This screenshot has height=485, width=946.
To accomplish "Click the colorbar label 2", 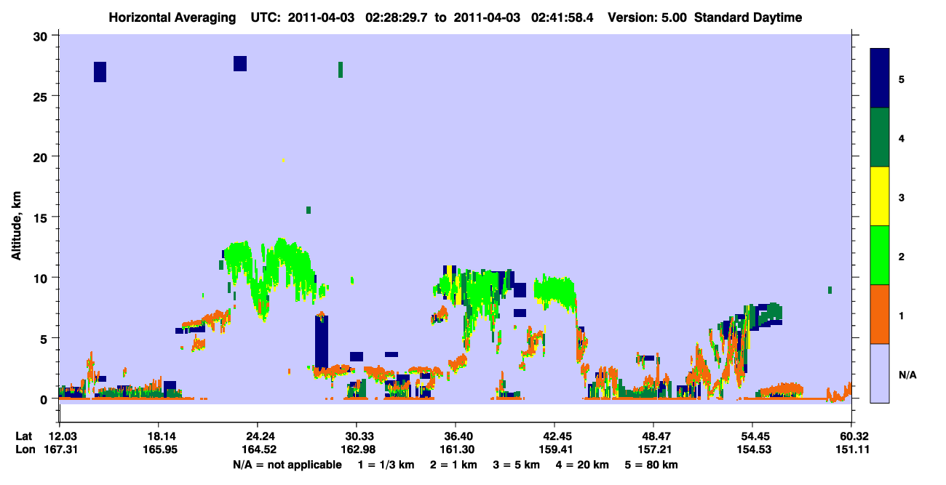I will pos(902,257).
